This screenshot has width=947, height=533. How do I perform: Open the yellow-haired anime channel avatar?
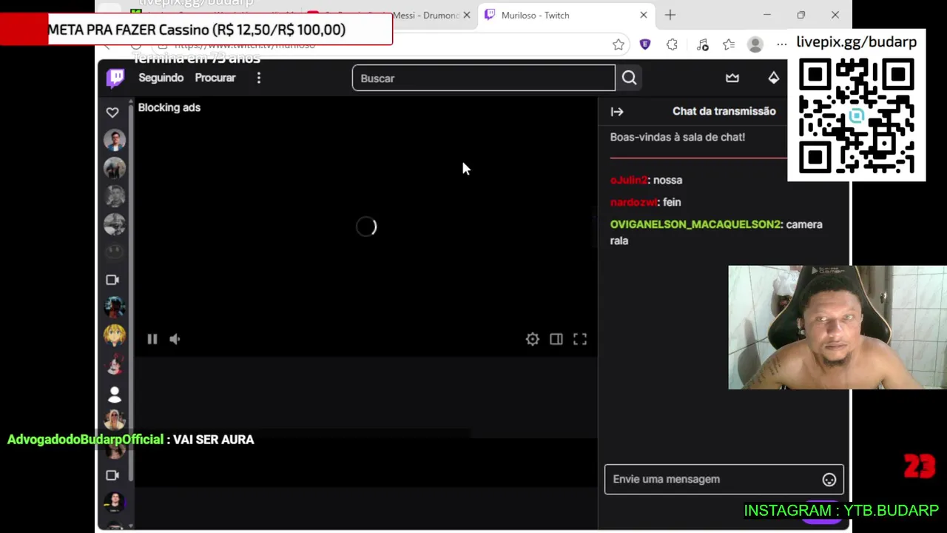(115, 335)
